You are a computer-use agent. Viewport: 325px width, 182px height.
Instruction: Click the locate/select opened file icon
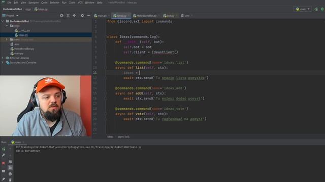tap(61, 16)
